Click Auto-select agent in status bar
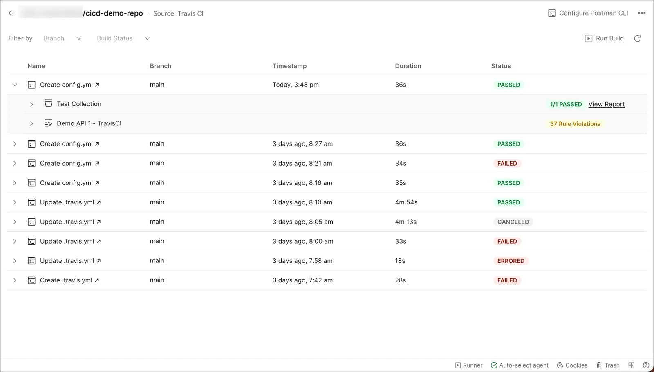The image size is (654, 372). click(x=520, y=365)
